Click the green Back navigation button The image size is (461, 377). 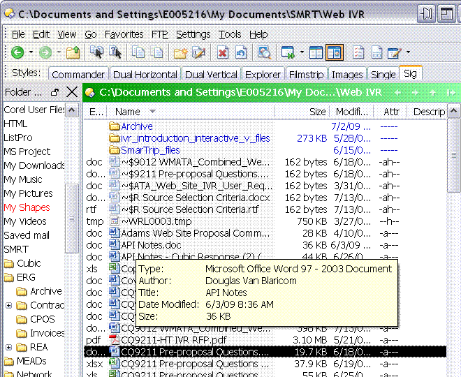pos(17,52)
